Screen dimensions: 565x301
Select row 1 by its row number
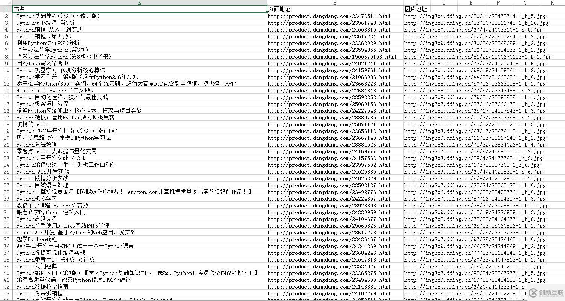coord(6,9)
